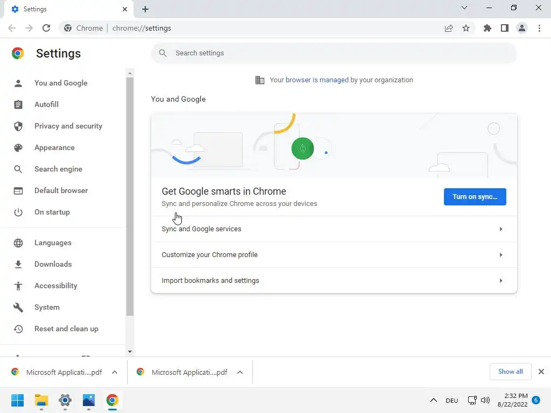551x413 pixels.
Task: Open first downloaded Microsoft Applicati...pdf file
Action: (x=56, y=372)
